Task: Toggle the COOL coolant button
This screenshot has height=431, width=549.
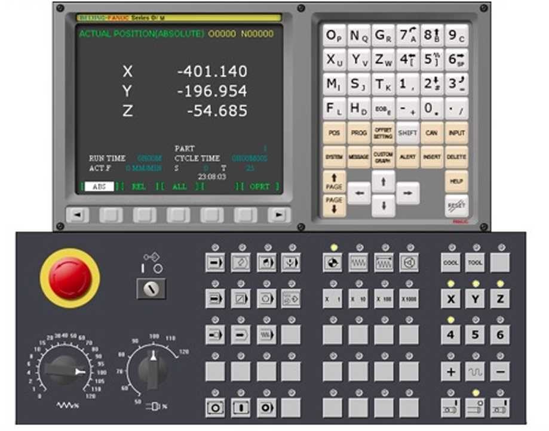Action: point(450,262)
